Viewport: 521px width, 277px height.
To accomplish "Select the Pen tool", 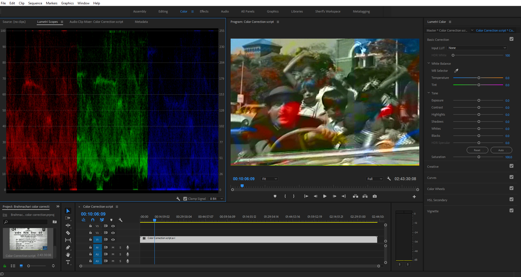I will click(68, 247).
